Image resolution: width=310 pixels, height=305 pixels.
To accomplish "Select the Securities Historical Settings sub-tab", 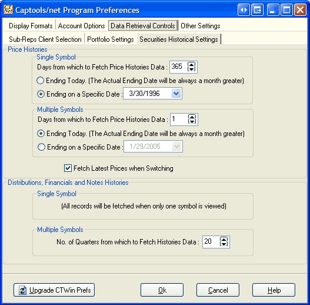I will (x=179, y=39).
